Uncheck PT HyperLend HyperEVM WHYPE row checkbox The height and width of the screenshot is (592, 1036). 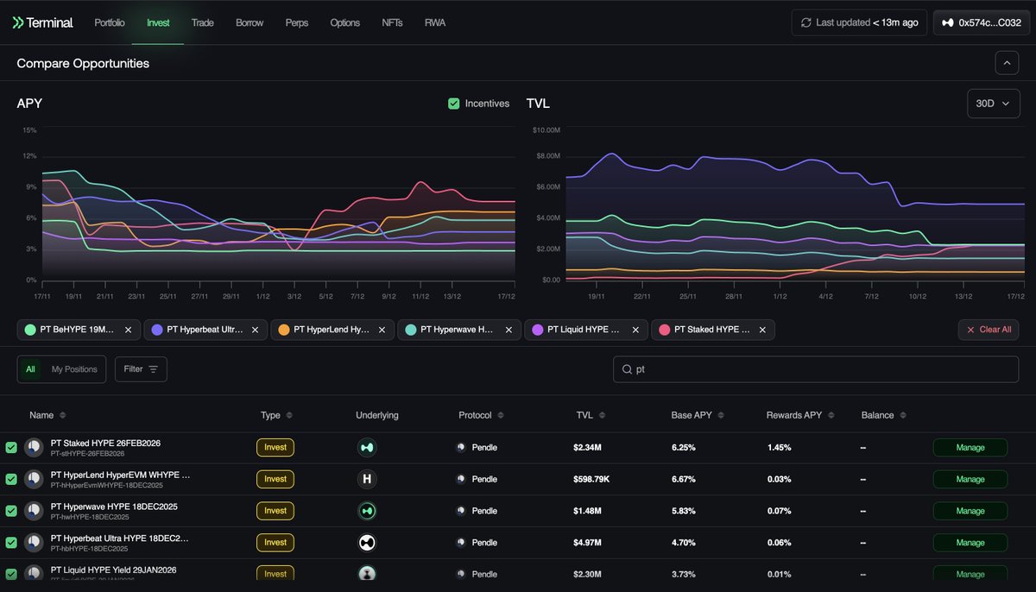coord(11,479)
